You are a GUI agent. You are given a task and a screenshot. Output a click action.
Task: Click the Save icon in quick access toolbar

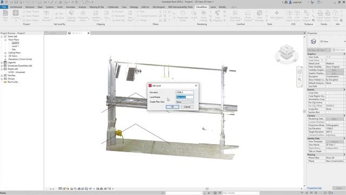(x=16, y=2)
